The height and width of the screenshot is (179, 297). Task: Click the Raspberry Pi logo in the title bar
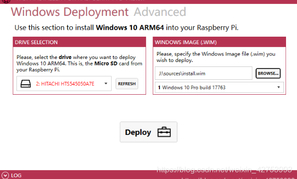pos(6,1)
